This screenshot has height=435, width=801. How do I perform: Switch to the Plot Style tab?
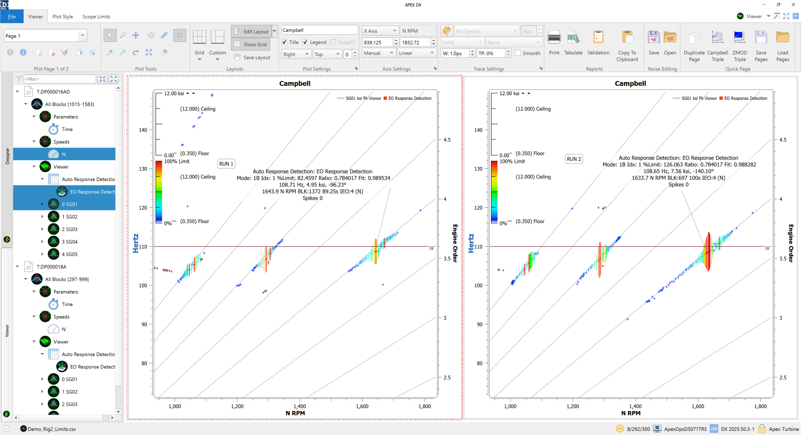pyautogui.click(x=63, y=17)
